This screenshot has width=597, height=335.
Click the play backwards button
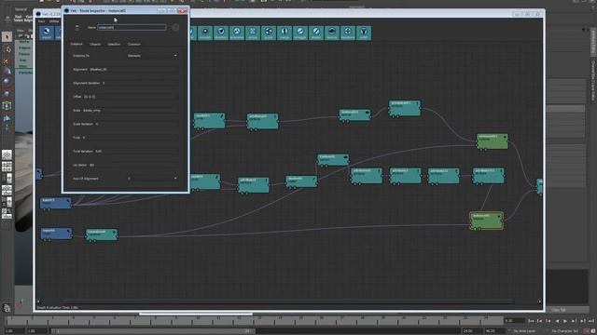(557, 321)
